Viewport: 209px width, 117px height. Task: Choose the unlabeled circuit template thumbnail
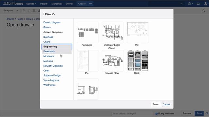pos(88,89)
